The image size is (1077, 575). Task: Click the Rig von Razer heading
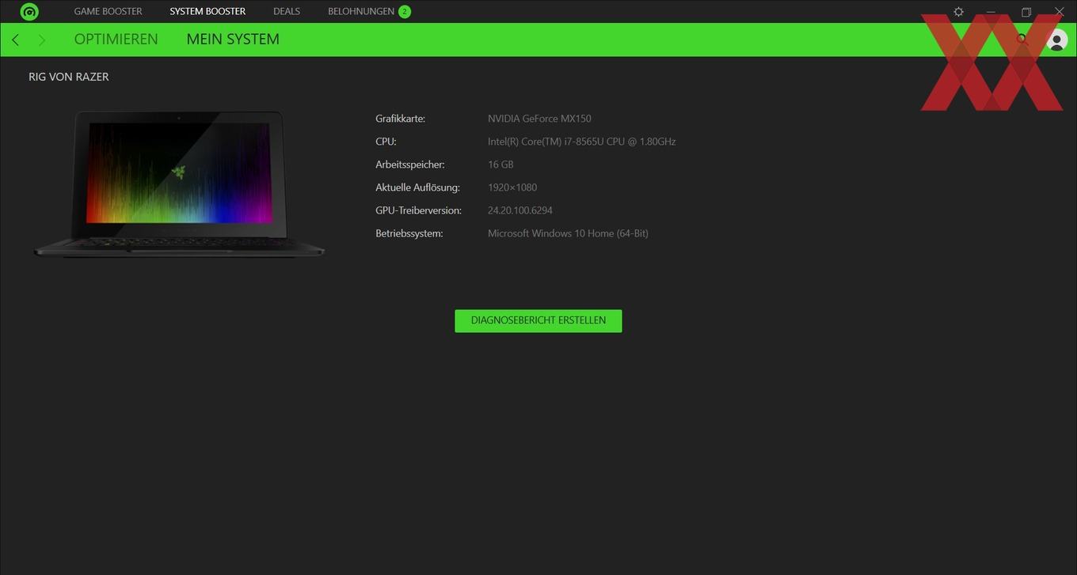click(69, 77)
